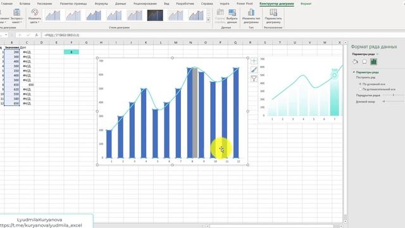Open the Главная ribbon tab

point(7,4)
